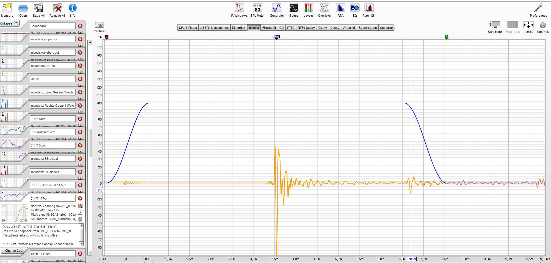Open the Filtered IR tab

(269, 28)
